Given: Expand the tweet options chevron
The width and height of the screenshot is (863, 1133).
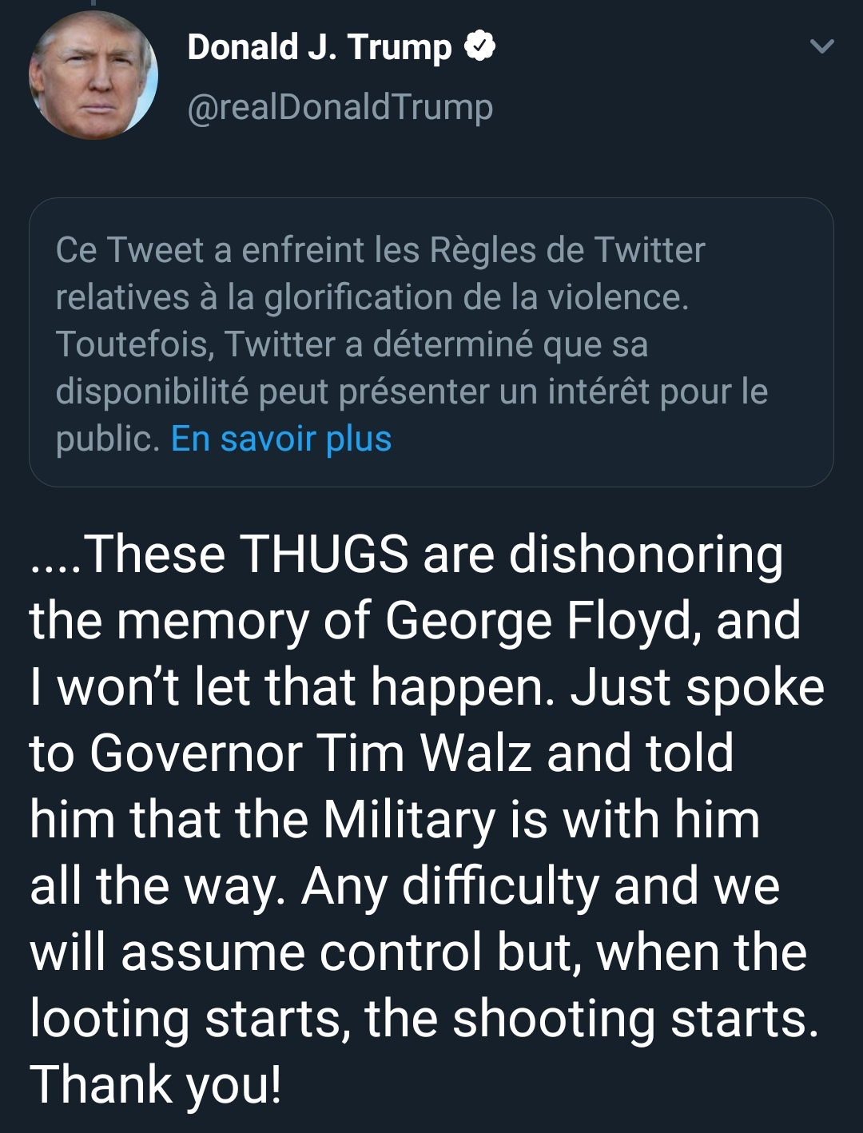Looking at the screenshot, I should click(x=821, y=46).
